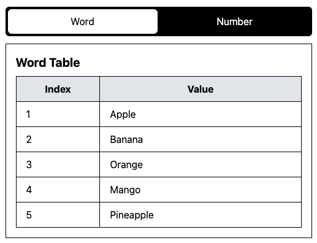
Task: Select the Banana cell
Action: [x=201, y=139]
